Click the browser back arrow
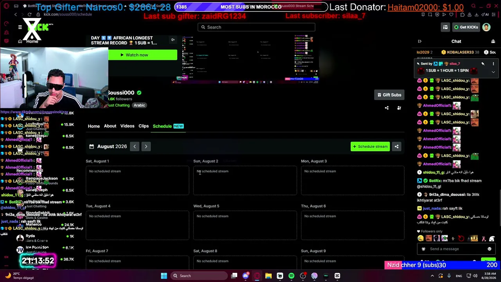This screenshot has width=501, height=282. point(16,14)
